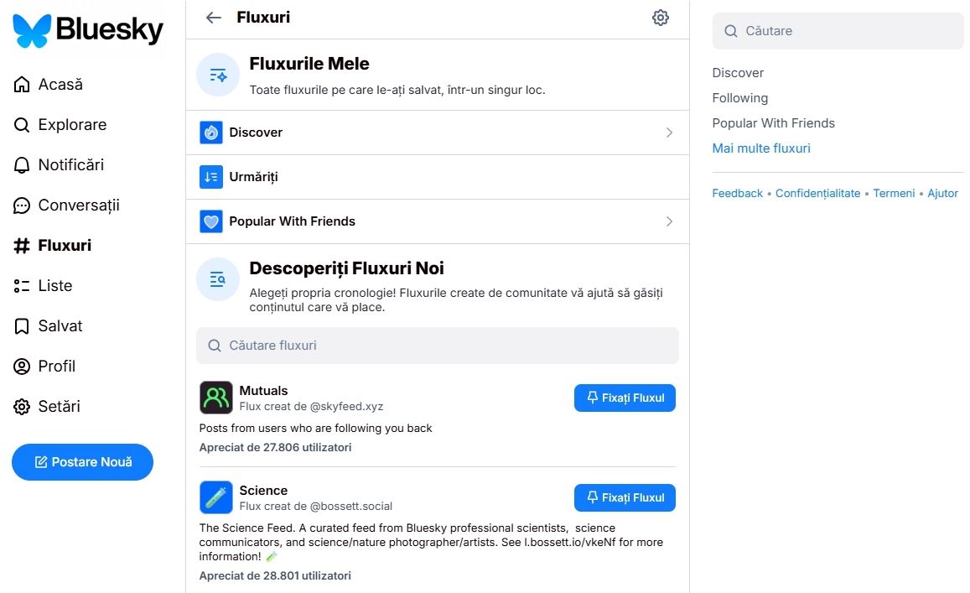This screenshot has width=970, height=593.
Task: Click the Discover feed flame icon
Action: pos(211,133)
